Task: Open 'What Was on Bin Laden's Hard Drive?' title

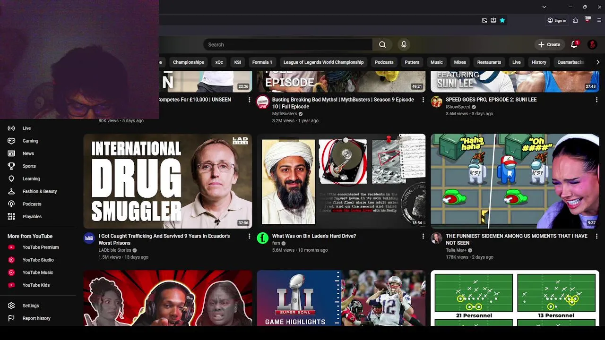Action: point(314,236)
